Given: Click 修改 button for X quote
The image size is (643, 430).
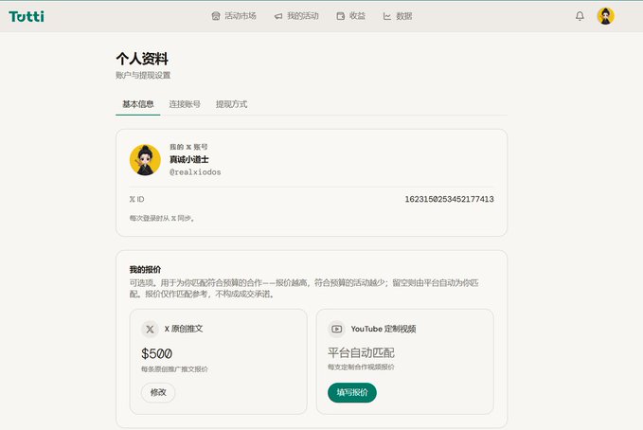Looking at the screenshot, I should pos(158,393).
